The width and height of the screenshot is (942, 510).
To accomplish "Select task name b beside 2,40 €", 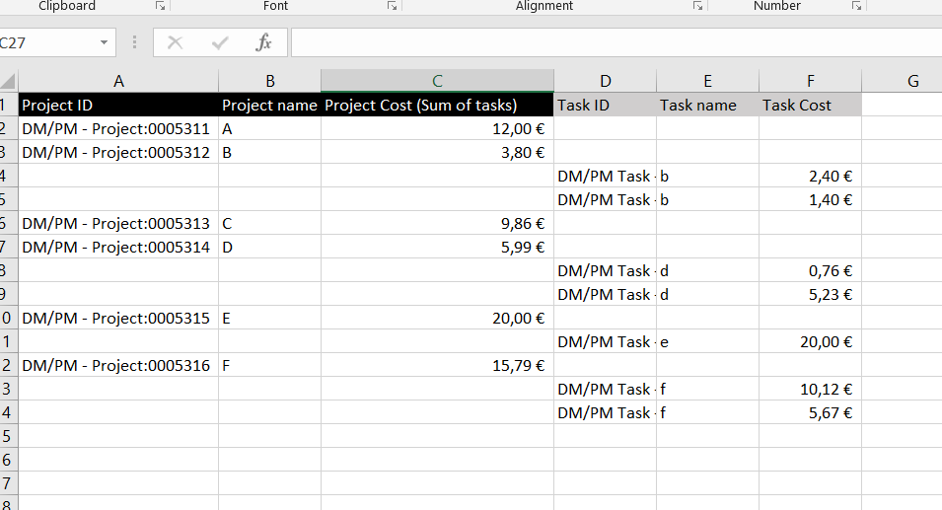I will click(707, 176).
